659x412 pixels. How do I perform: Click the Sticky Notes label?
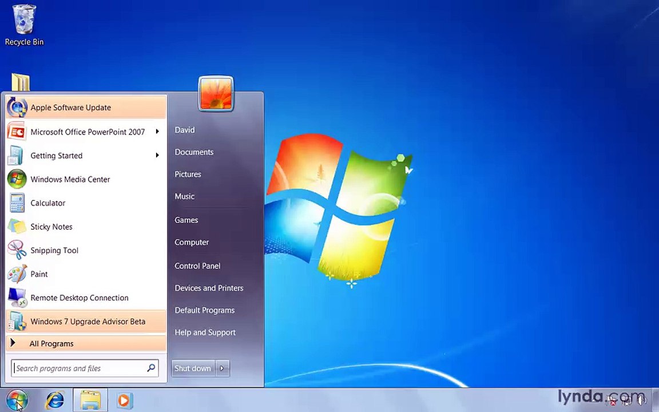pyautogui.click(x=51, y=227)
